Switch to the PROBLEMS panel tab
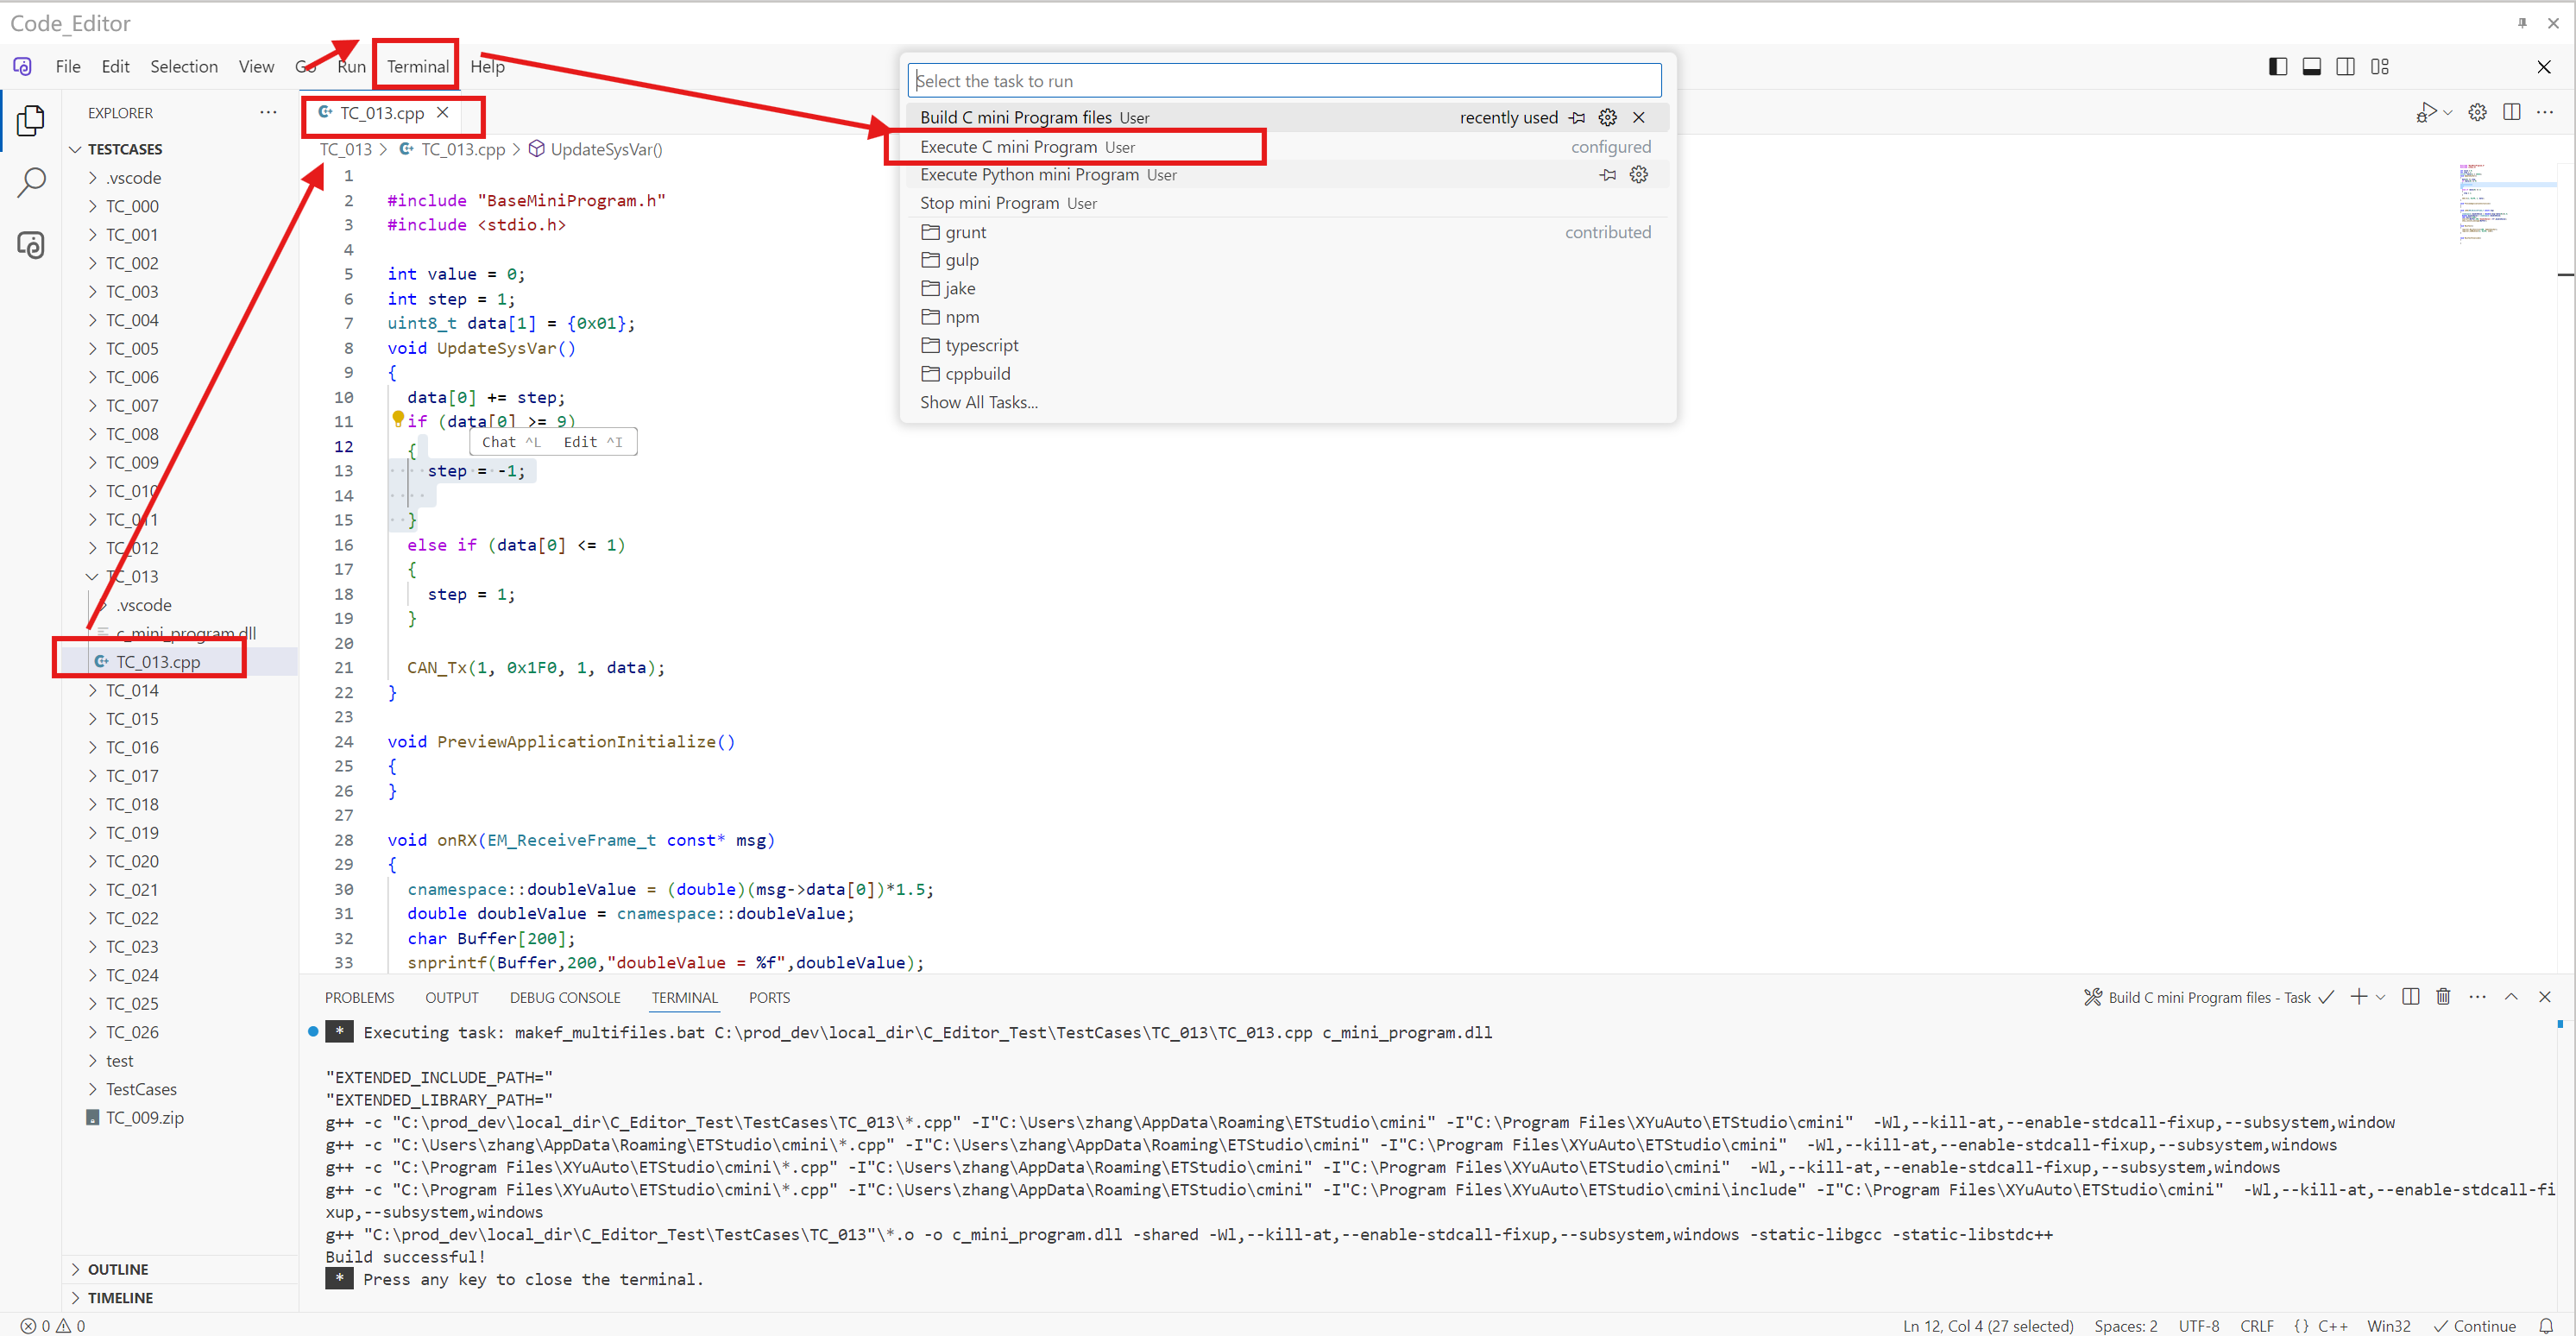Viewport: 2576px width, 1336px height. tap(359, 998)
